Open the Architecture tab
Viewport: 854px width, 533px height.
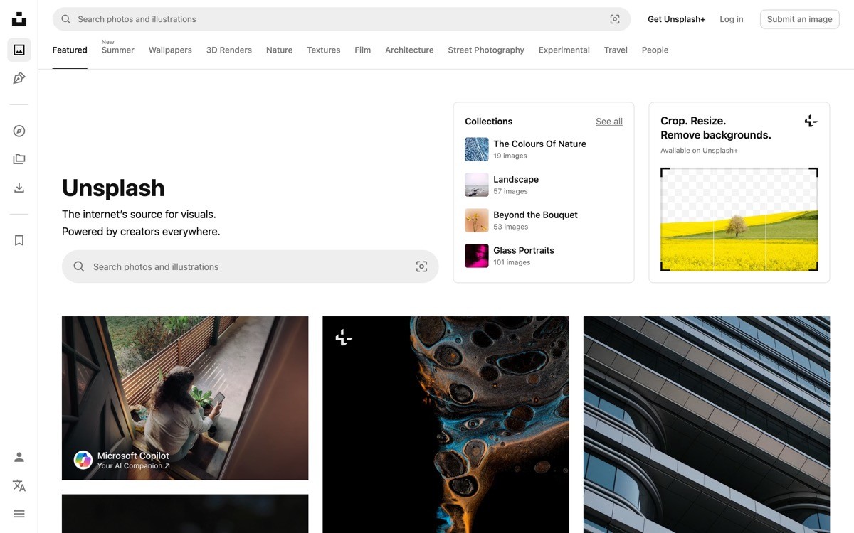tap(409, 50)
